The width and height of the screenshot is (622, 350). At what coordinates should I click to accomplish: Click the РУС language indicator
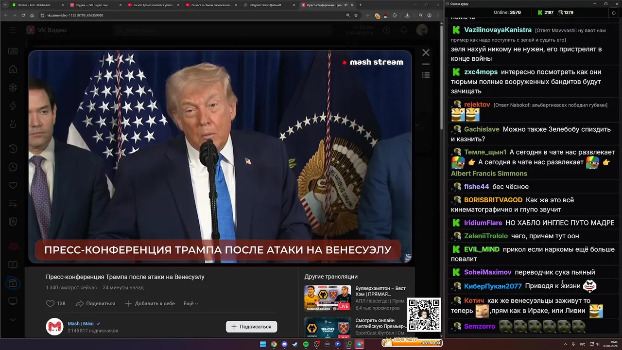(x=583, y=344)
